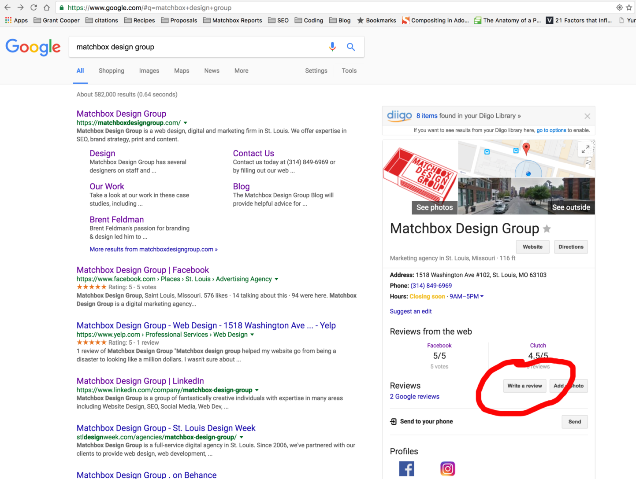
Task: Select the All search tab
Action: 80,70
